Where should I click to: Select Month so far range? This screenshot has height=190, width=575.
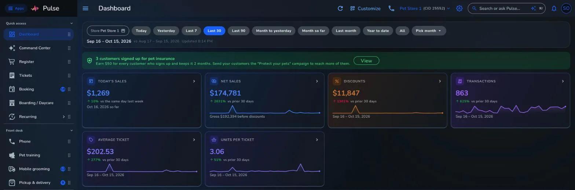point(314,31)
